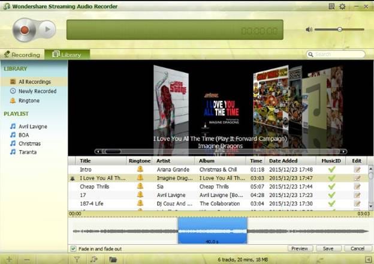Sort by the Date Added column header
The image size is (374, 264).
[291, 161]
